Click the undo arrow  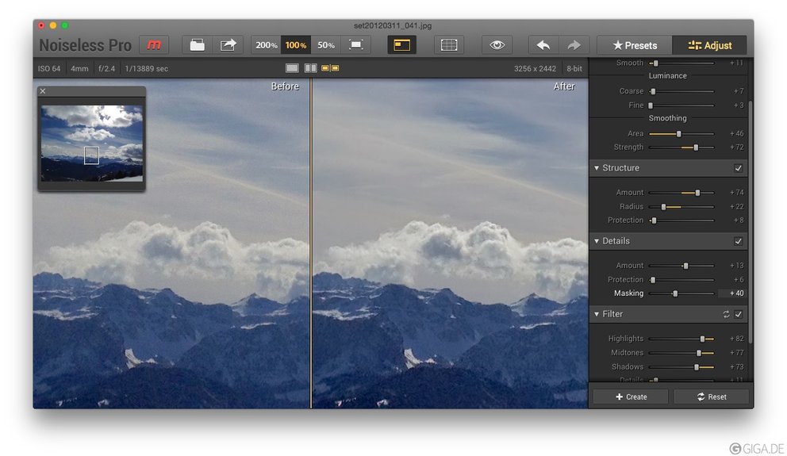[x=543, y=45]
